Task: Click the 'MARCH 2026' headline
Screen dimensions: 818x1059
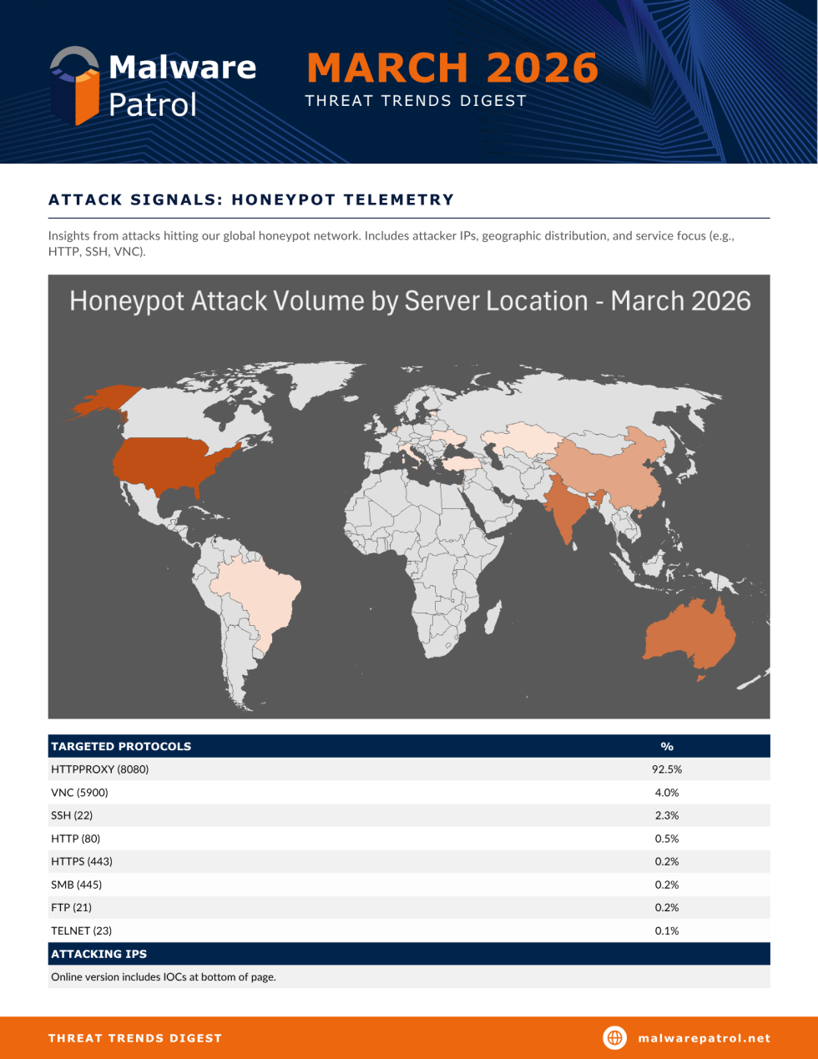Action: click(452, 68)
